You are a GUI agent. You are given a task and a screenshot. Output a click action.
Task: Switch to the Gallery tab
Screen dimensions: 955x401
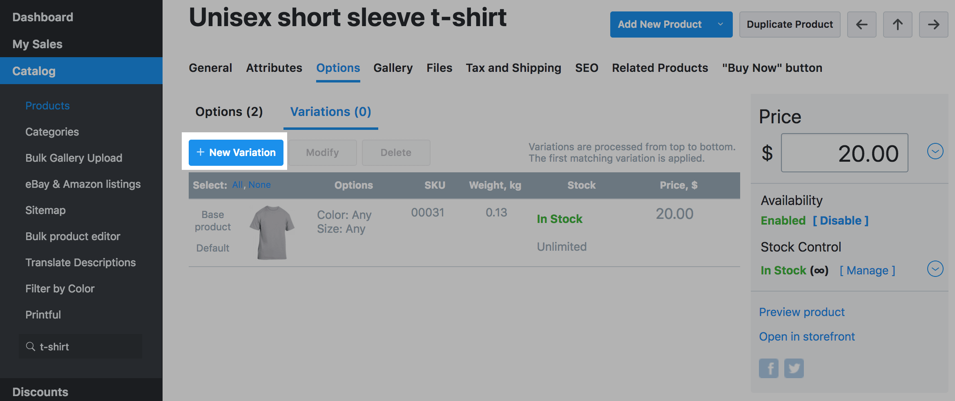[393, 68]
